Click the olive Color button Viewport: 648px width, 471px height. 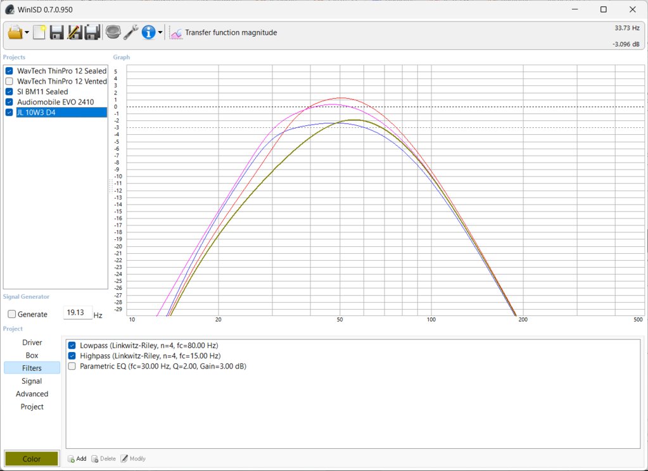pyautogui.click(x=32, y=458)
